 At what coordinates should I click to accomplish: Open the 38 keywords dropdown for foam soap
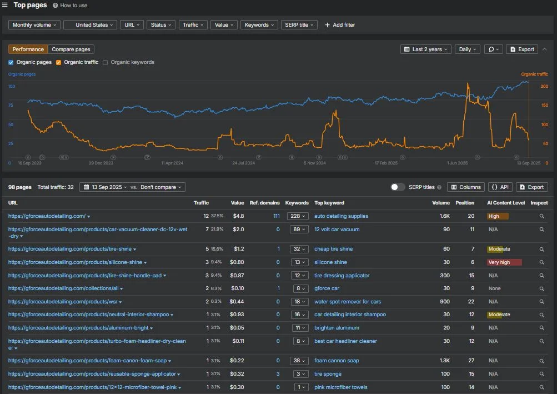[x=299, y=361]
